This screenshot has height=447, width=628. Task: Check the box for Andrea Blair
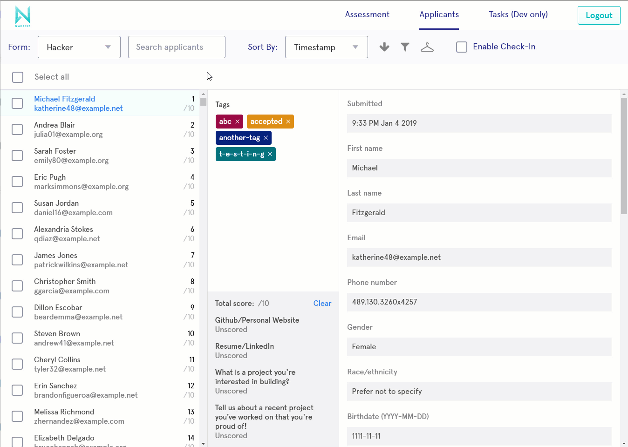coord(17,129)
